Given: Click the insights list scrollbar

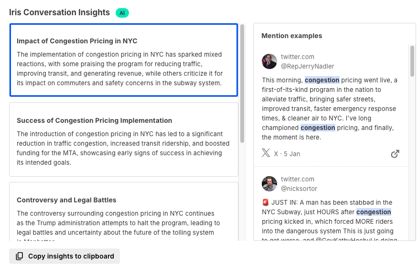Looking at the screenshot, I should click(242, 83).
